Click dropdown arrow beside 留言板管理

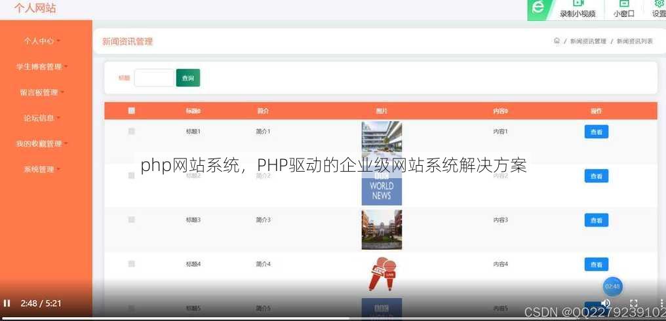tap(62, 92)
